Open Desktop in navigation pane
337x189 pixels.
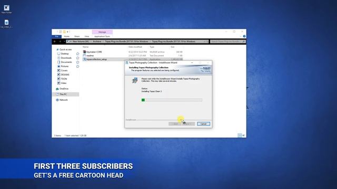[64, 54]
